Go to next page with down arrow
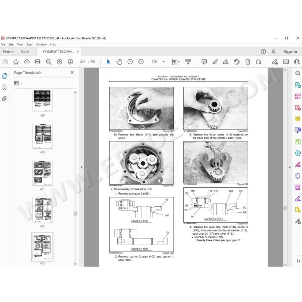 (70, 62)
